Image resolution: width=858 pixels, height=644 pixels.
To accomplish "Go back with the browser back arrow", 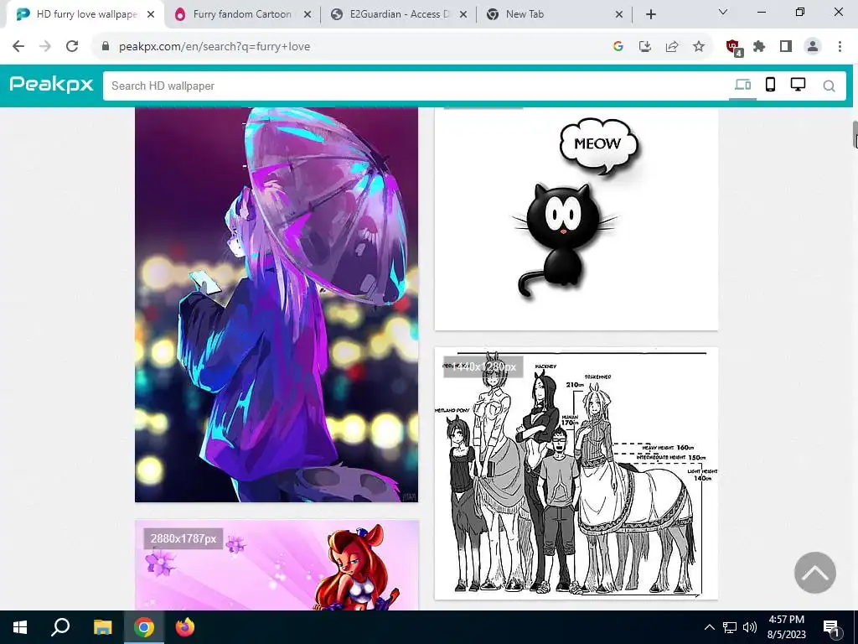I will click(18, 47).
